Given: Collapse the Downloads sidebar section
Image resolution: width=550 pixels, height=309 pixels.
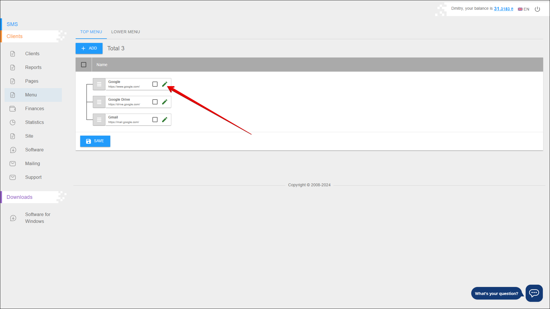Looking at the screenshot, I should [19, 197].
